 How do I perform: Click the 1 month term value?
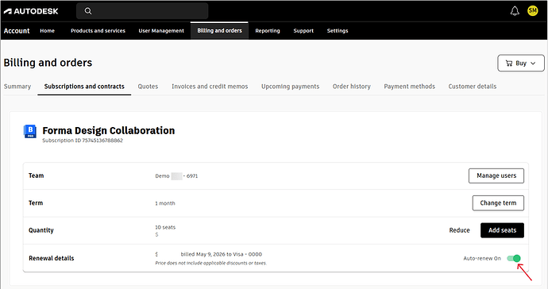point(165,203)
